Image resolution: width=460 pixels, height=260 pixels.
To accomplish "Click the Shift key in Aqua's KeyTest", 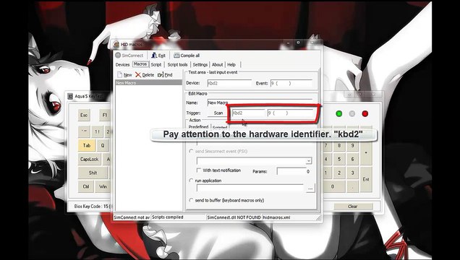I will tap(93, 173).
